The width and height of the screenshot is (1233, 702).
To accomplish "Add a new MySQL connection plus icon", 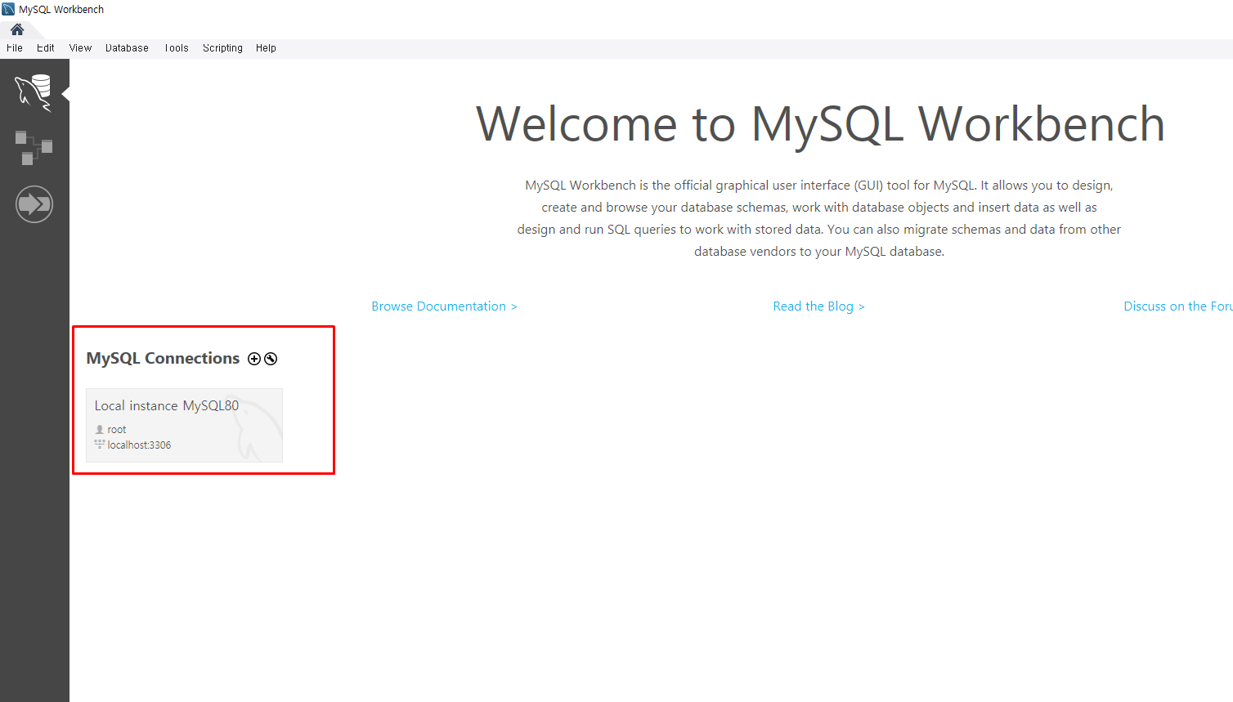I will point(254,359).
